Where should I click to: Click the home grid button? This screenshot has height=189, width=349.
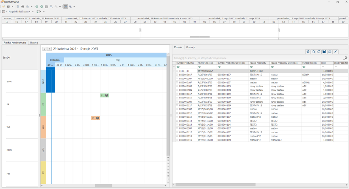(x=313, y=51)
